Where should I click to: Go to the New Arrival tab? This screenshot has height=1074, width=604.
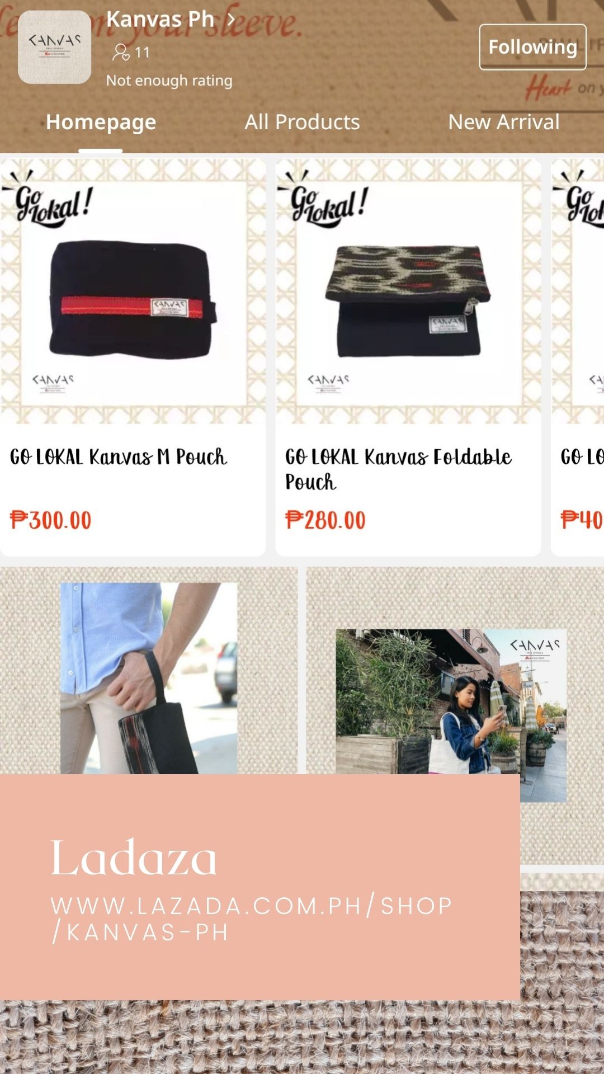(x=503, y=122)
